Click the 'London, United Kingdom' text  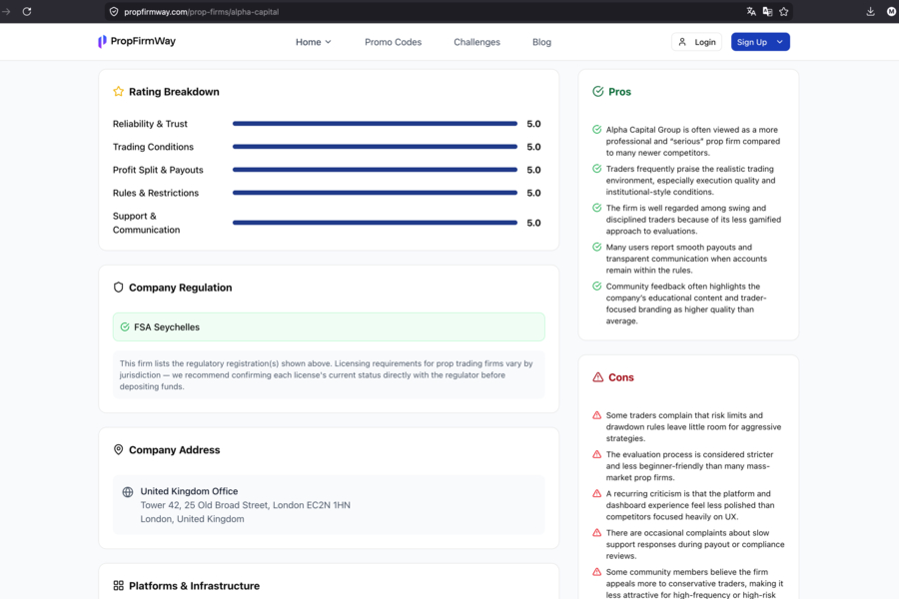tap(192, 519)
